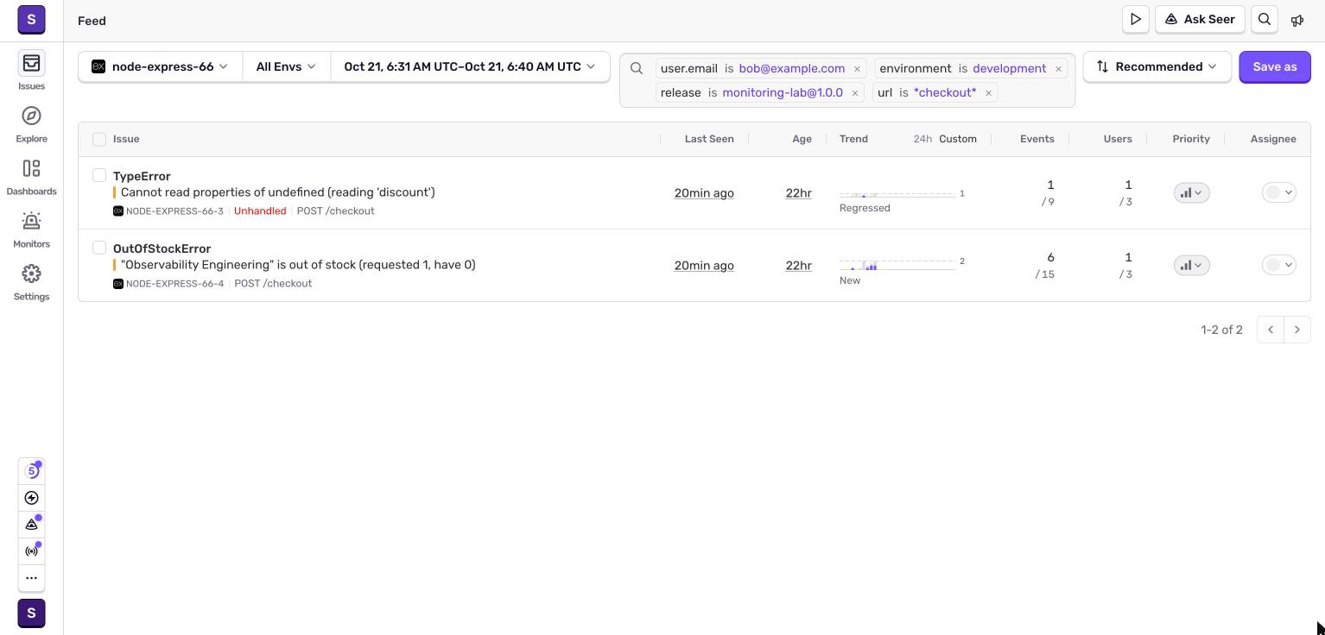This screenshot has height=635, width=1325.
Task: Click 20min ago for OutOfStockError
Action: [704, 266]
